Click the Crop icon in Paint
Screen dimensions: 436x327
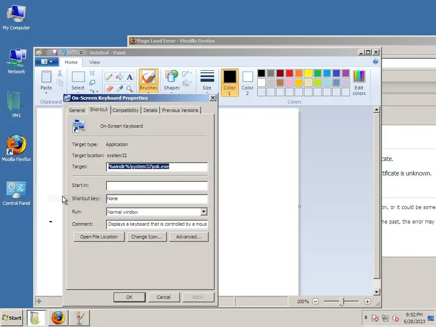point(92,73)
